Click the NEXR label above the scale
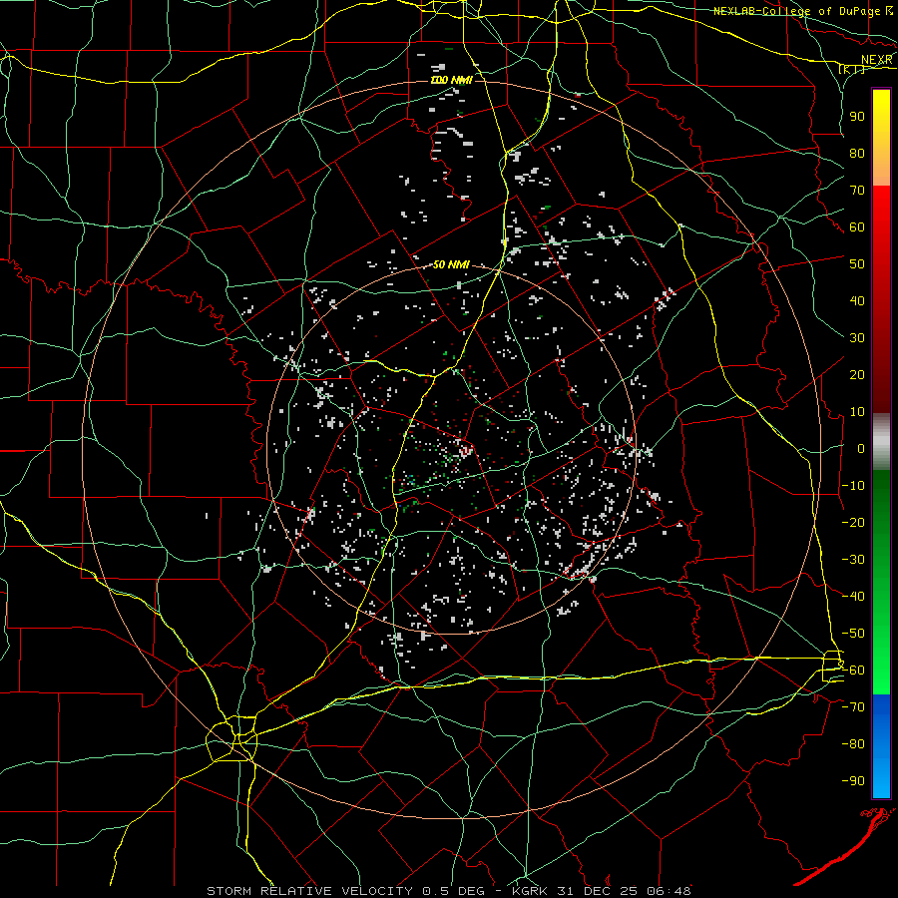Viewport: 898px width, 898px height. (x=877, y=60)
